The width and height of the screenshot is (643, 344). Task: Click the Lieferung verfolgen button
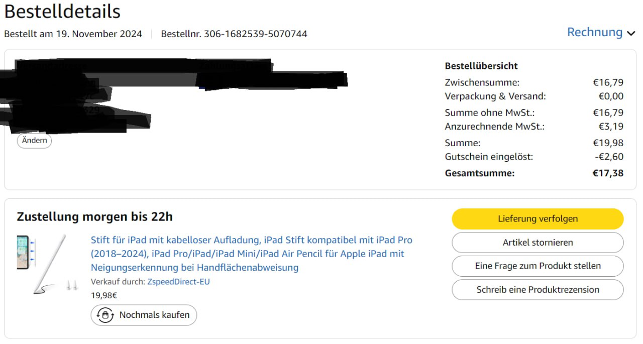538,219
